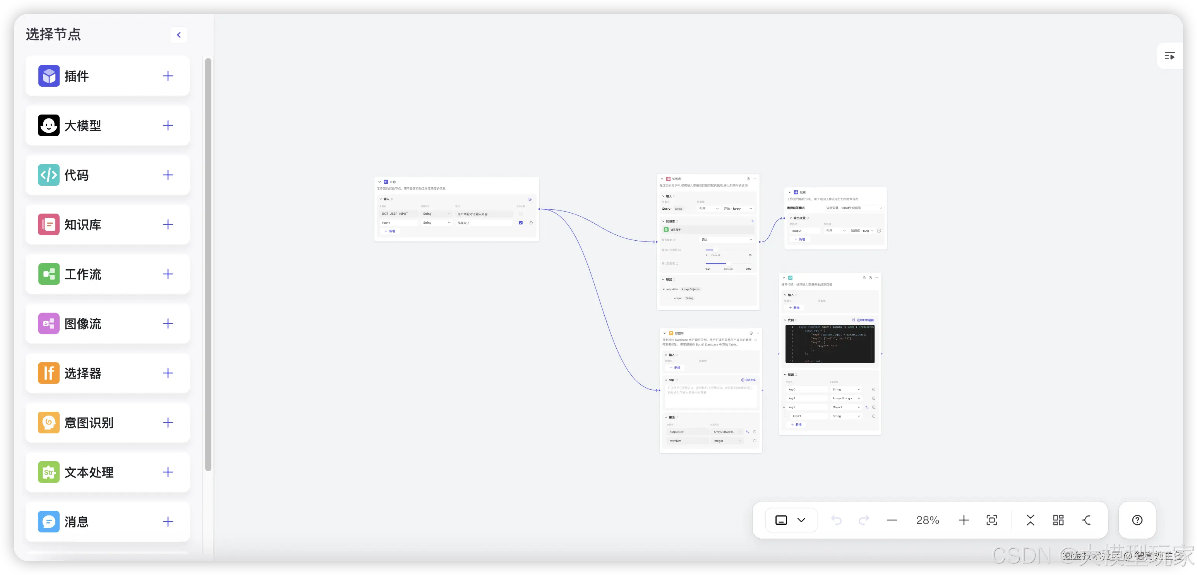Select 选择器 in the node list
This screenshot has height=575, width=1197.
(83, 373)
